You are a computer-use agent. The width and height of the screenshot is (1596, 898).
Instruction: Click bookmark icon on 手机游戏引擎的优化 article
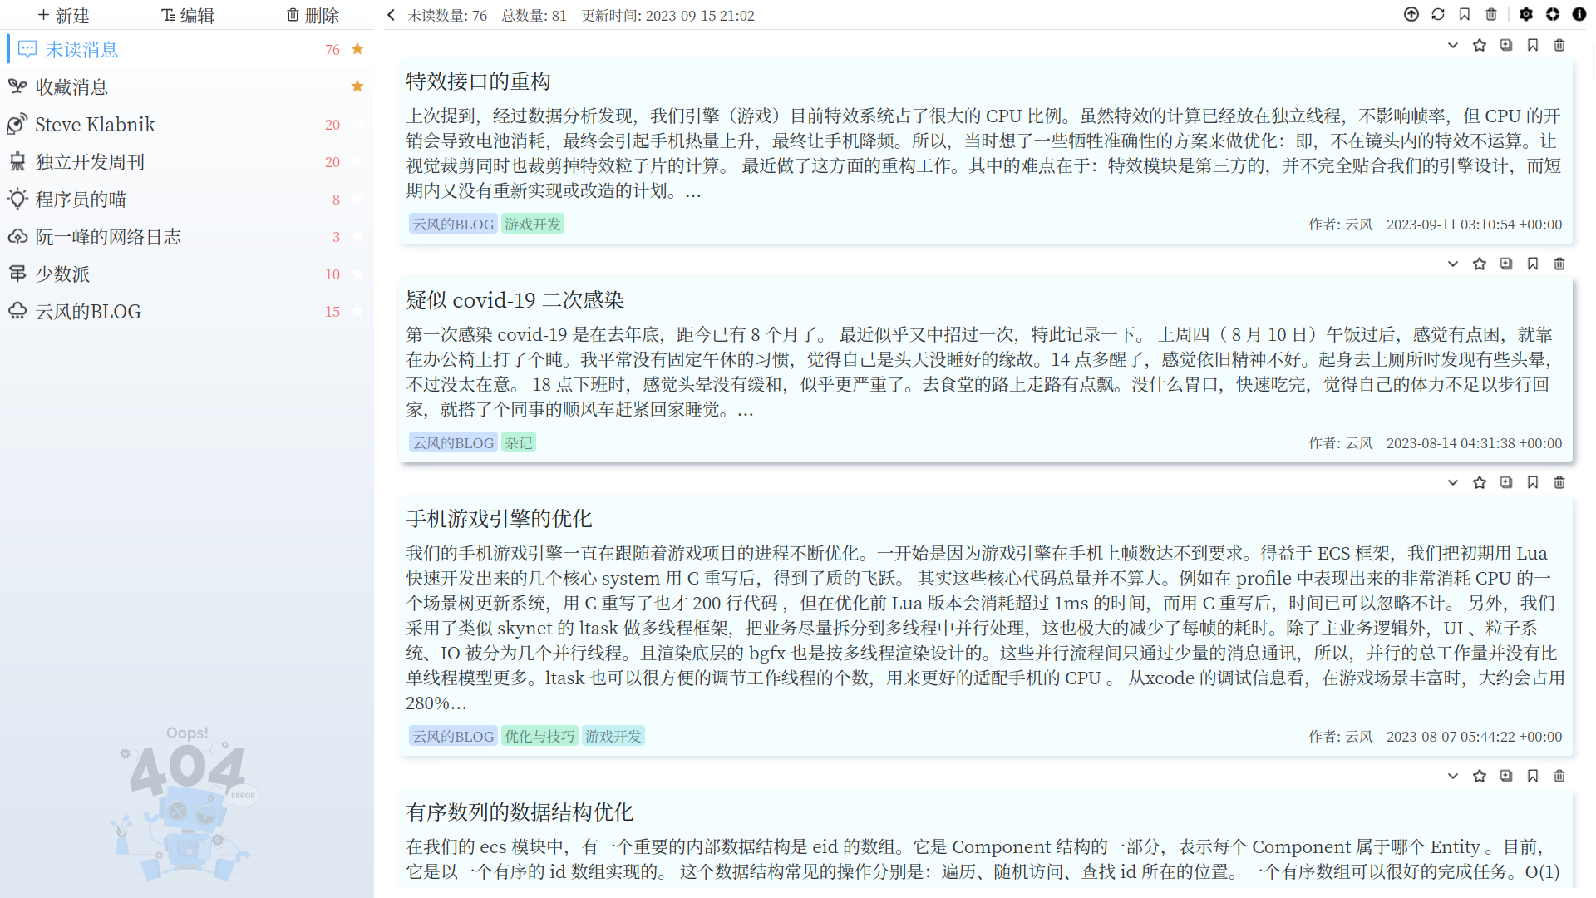tap(1533, 482)
